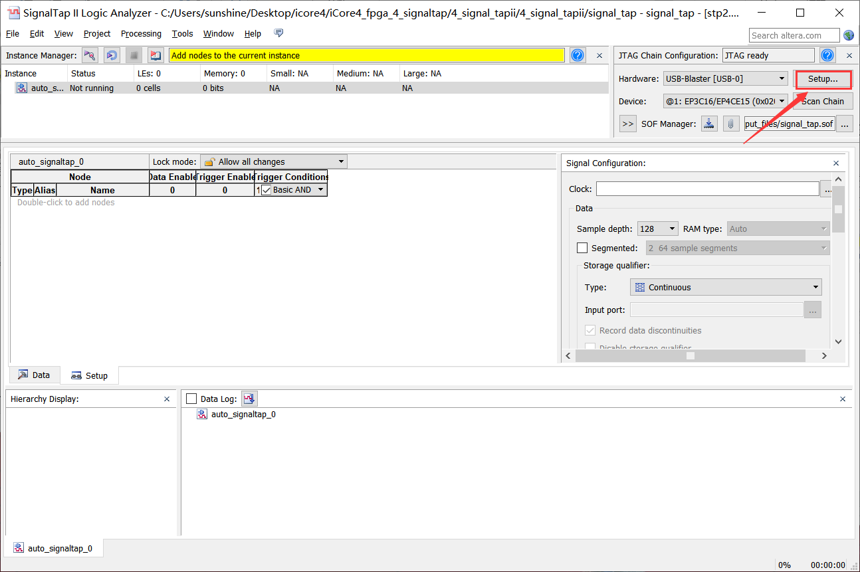Open the Processing menu
Viewport: 860px width, 572px height.
141,34
